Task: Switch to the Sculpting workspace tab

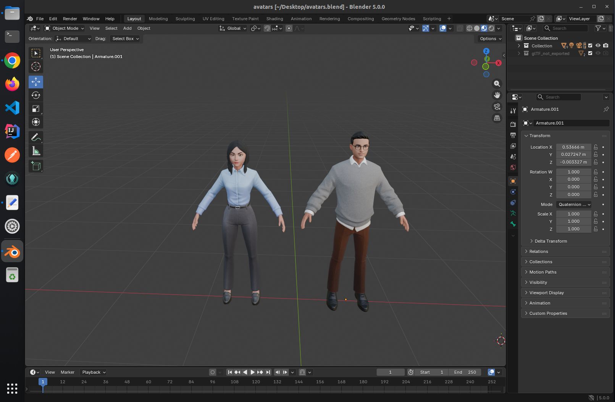Action: [x=185, y=19]
